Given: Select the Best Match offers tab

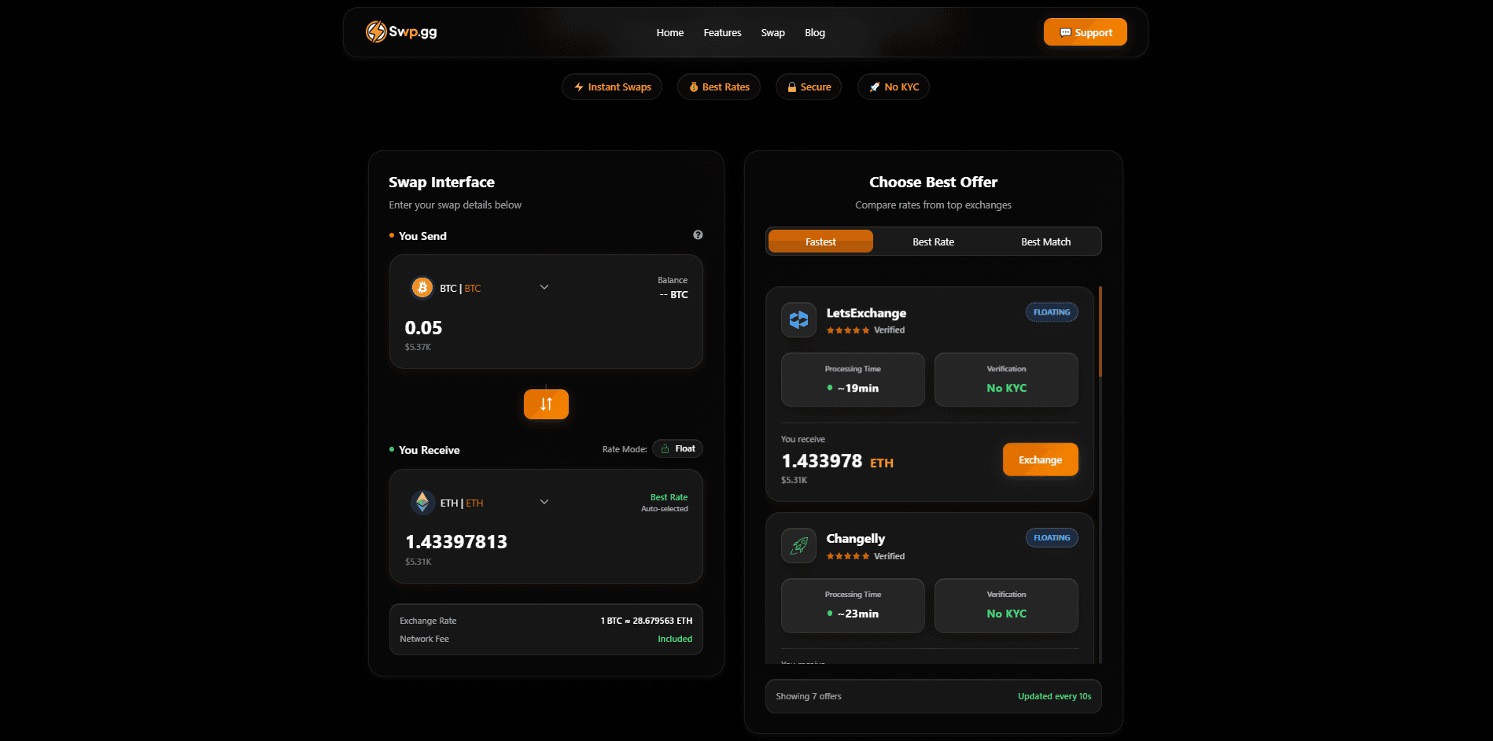Looking at the screenshot, I should (1045, 241).
